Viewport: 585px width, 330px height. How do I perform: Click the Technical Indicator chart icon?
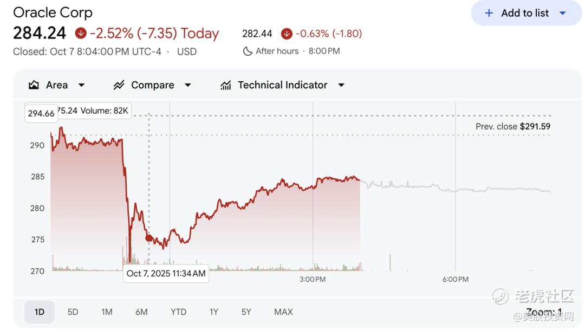pos(226,85)
